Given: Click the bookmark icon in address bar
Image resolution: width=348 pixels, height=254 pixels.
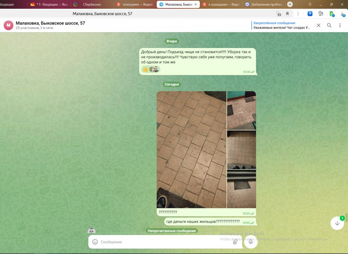Looking at the screenshot, I should (x=287, y=14).
